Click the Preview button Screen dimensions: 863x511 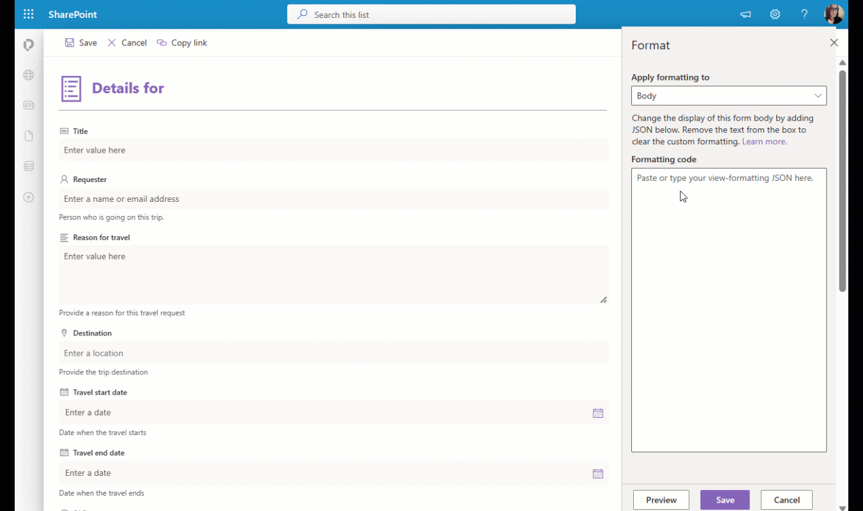tap(661, 500)
